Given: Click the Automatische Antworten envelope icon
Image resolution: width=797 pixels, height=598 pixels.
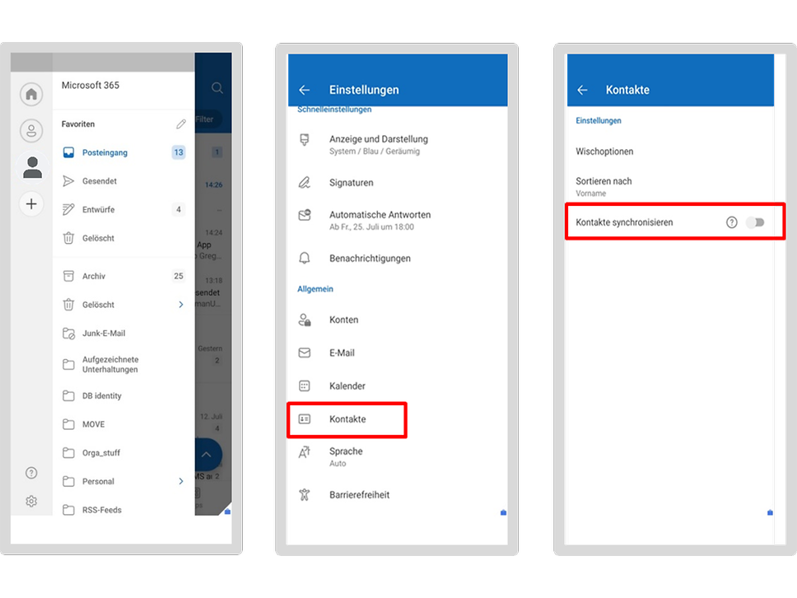Looking at the screenshot, I should (305, 215).
